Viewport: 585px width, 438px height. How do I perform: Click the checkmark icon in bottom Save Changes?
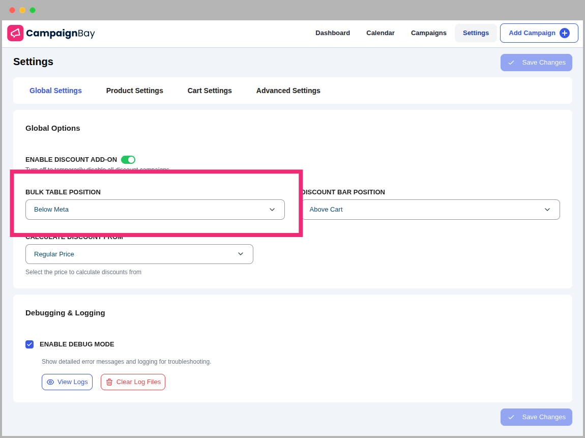(x=511, y=417)
